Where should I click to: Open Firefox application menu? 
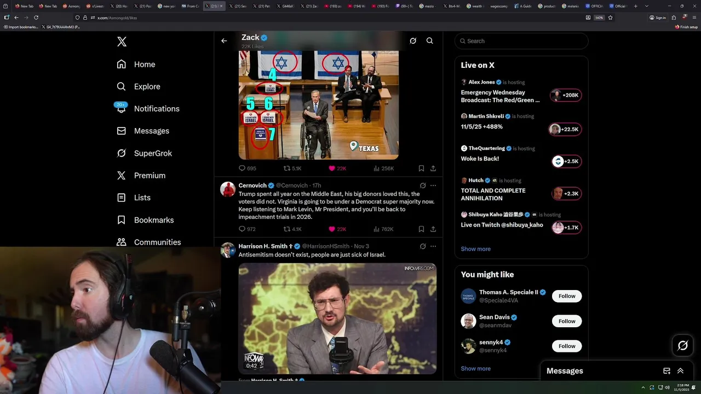tap(694, 18)
